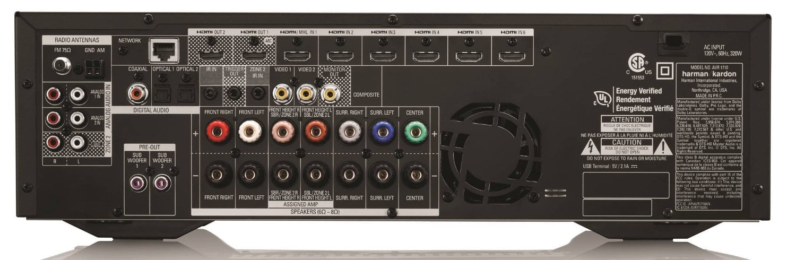Select the Analog 2 IN red right jack

pyautogui.click(x=54, y=118)
